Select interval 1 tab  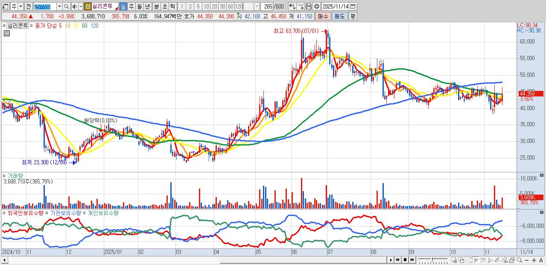point(181,6)
